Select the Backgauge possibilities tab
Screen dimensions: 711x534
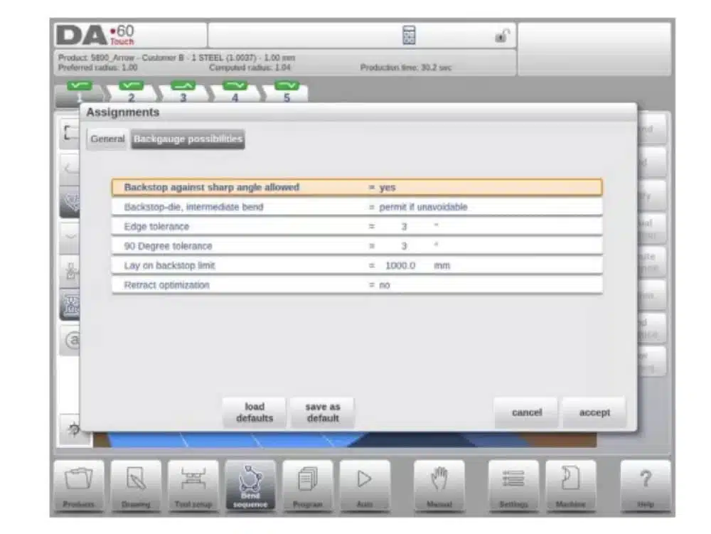(x=188, y=139)
